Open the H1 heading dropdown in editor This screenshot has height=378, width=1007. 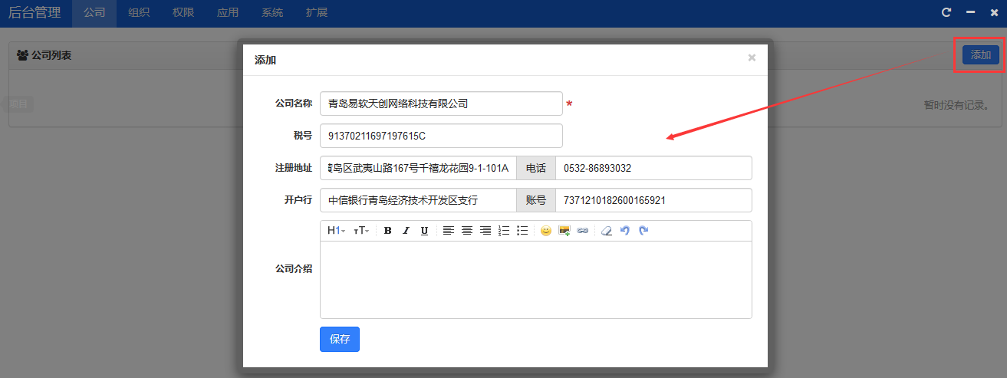click(x=336, y=230)
